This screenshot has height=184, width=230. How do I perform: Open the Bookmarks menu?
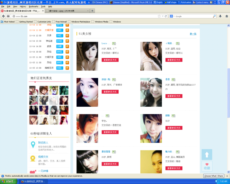pyautogui.click(x=33, y=6)
